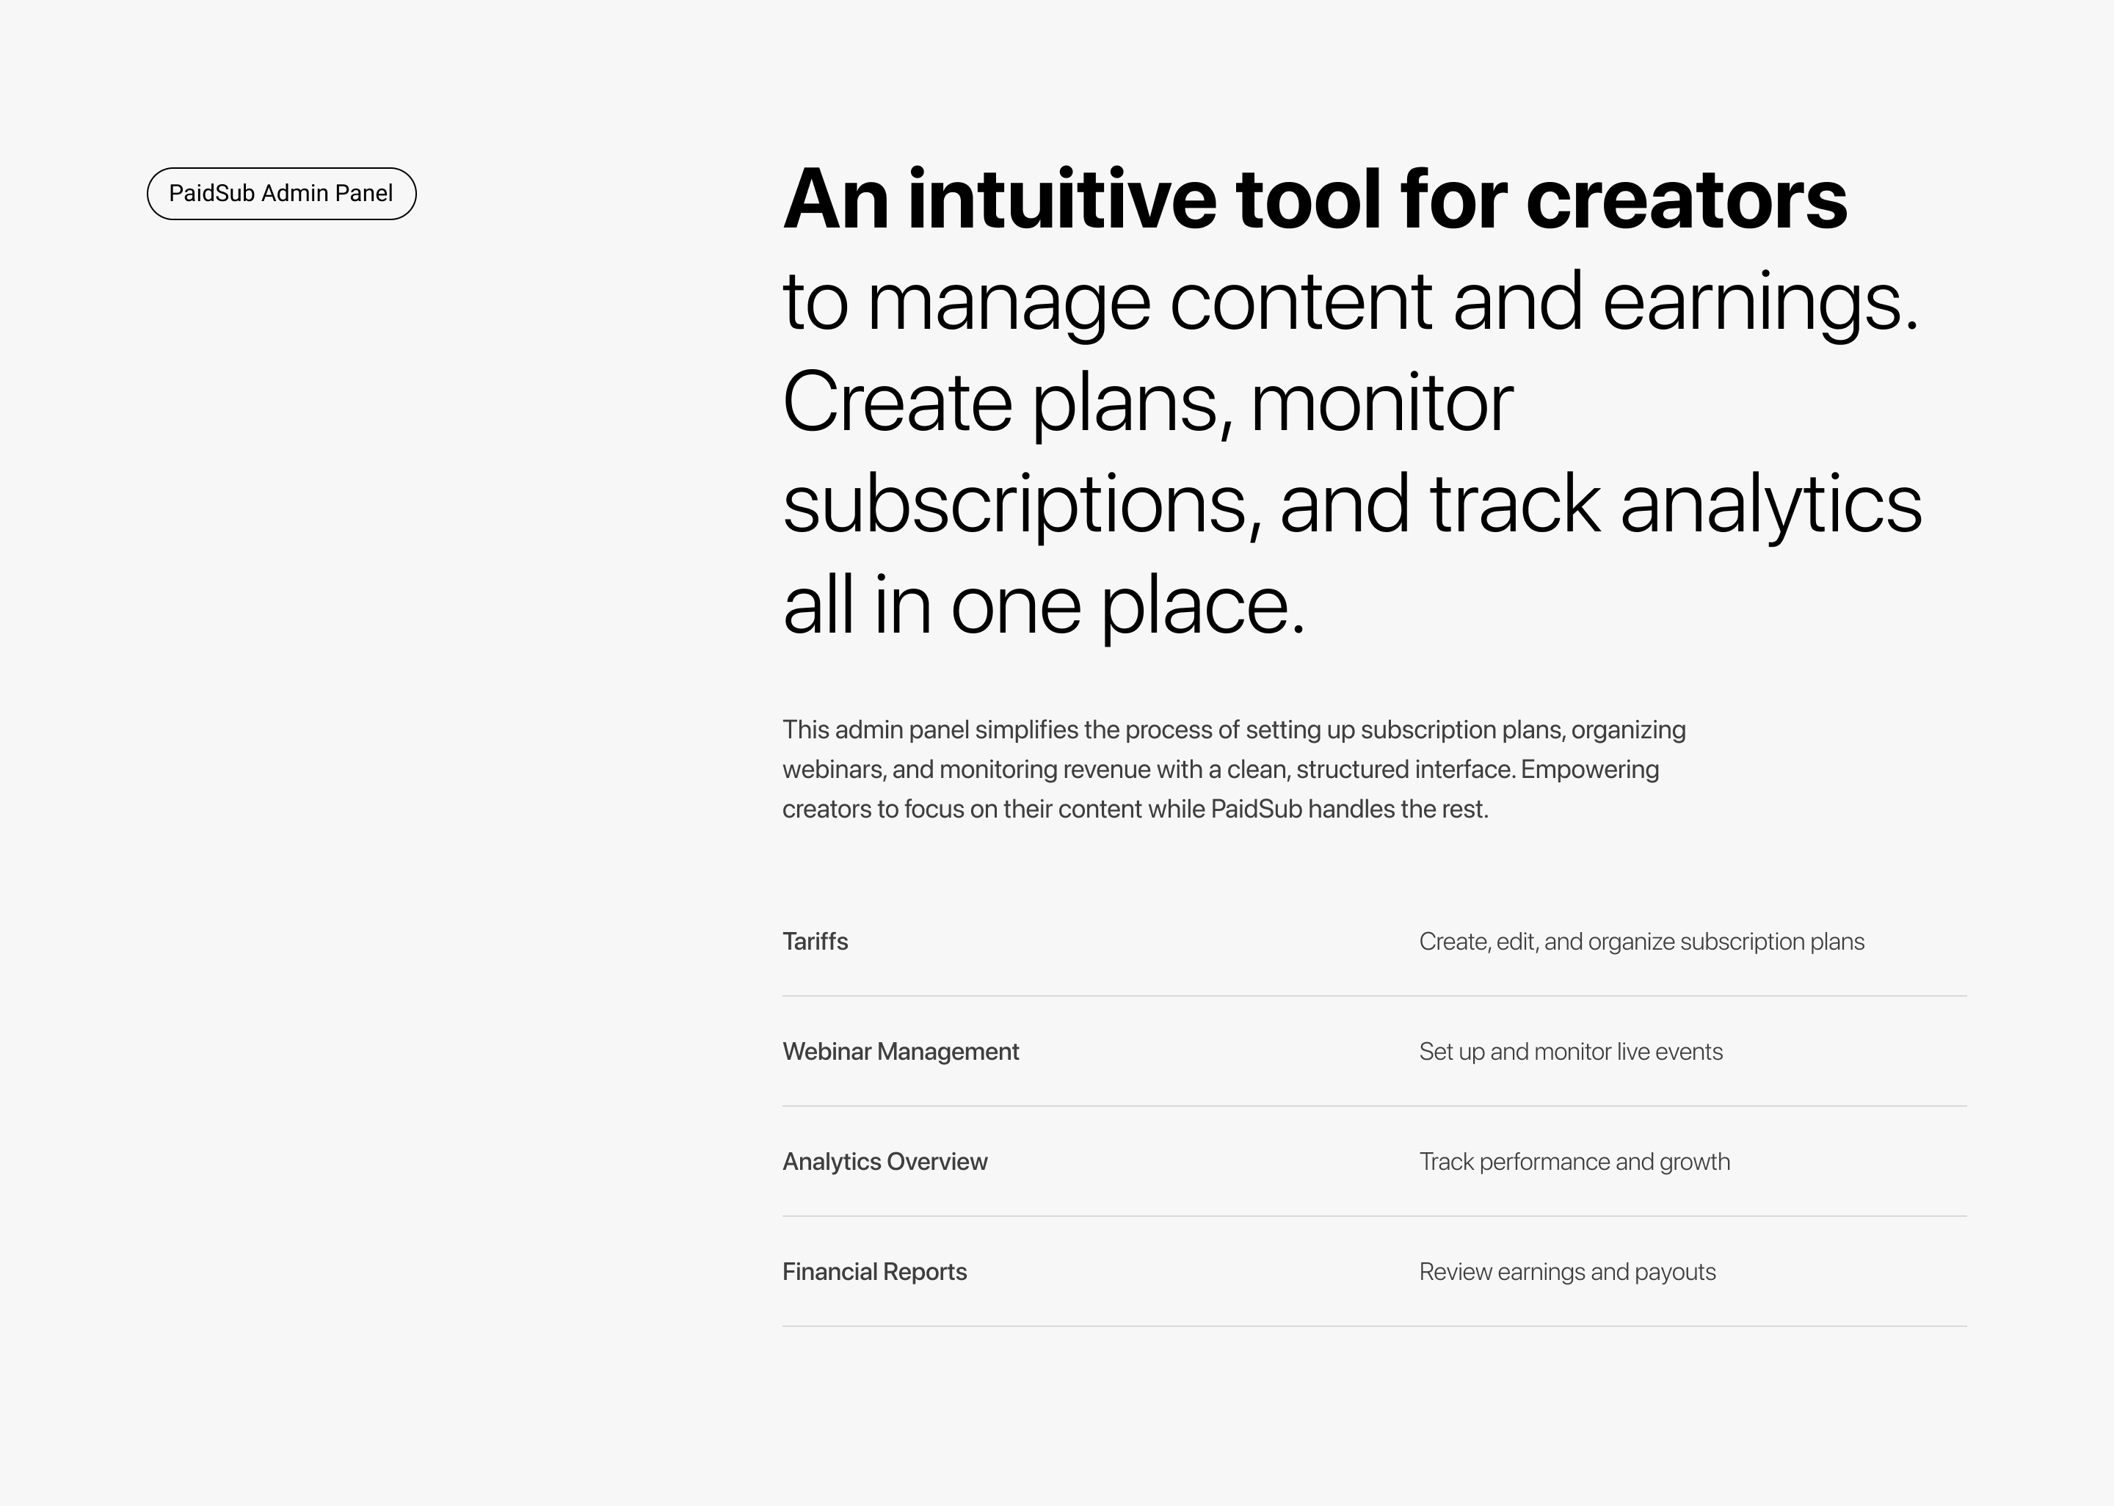
Task: Click the PaidSub Admin Panel pill button
Action: (x=281, y=194)
